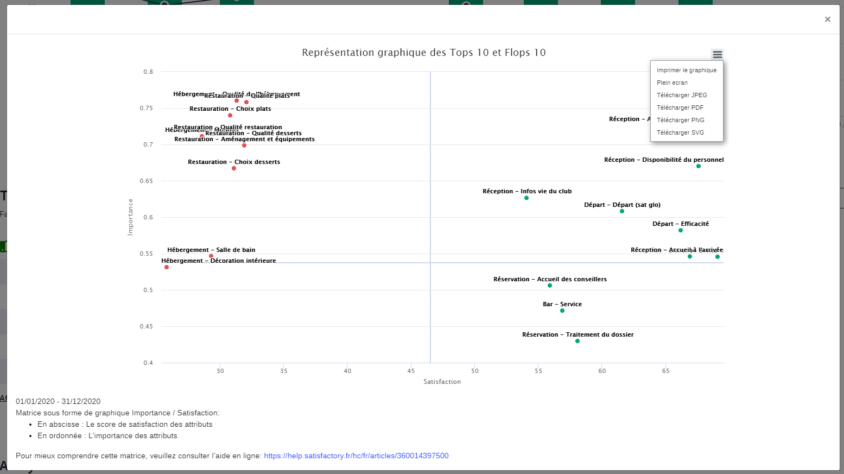Select the 'Restauration – Choix desserts' red dot
Viewport: 844px width, 474px height.
(x=234, y=168)
